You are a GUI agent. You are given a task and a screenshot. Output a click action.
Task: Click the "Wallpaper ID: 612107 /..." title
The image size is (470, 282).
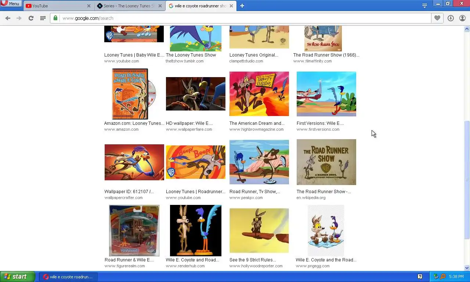click(x=129, y=192)
